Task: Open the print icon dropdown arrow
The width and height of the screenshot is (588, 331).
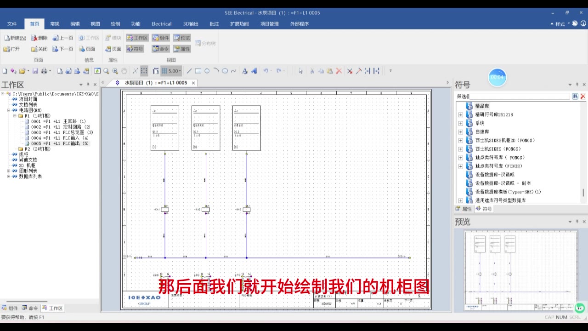Action: click(50, 71)
